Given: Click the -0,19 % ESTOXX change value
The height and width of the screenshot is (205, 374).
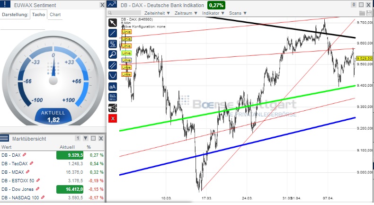Looking at the screenshot, I should point(96,181).
